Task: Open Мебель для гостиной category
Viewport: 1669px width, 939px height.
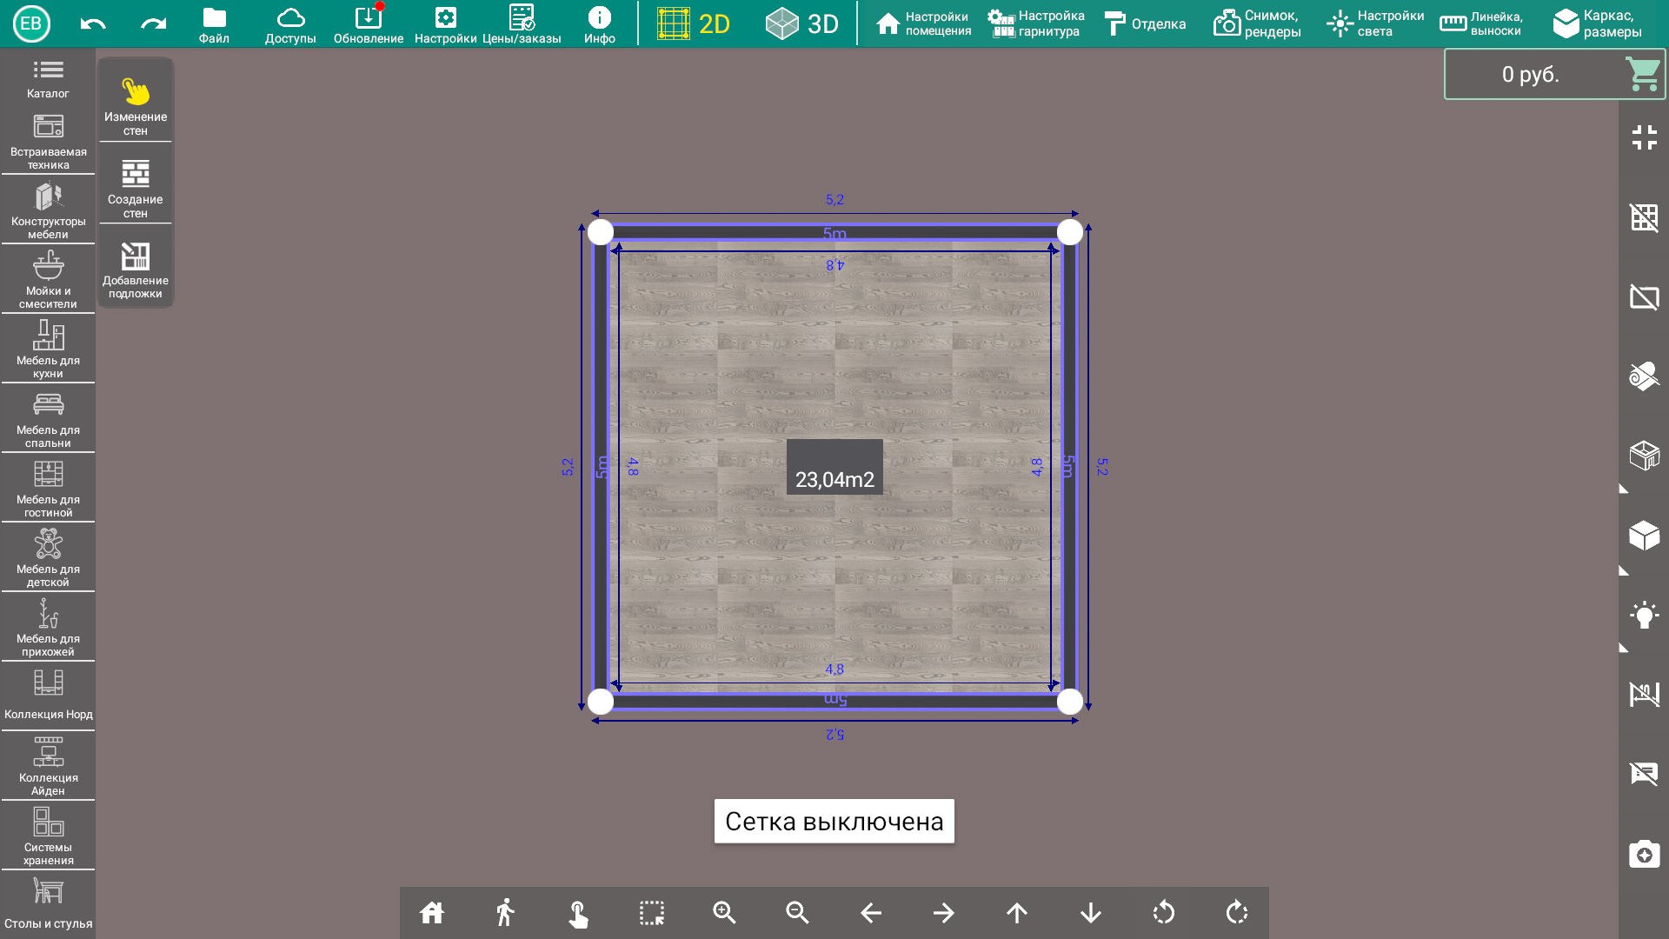Action: [48, 488]
